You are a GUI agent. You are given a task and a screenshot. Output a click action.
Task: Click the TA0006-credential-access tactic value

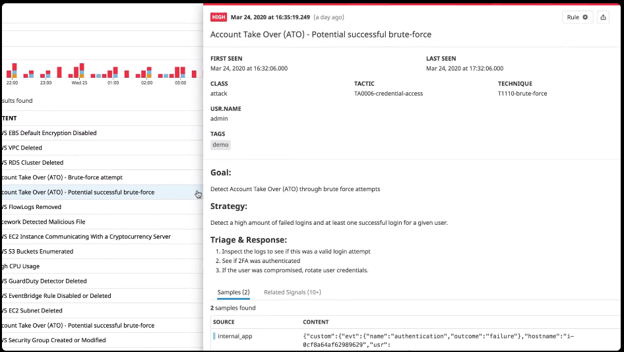[x=388, y=94]
